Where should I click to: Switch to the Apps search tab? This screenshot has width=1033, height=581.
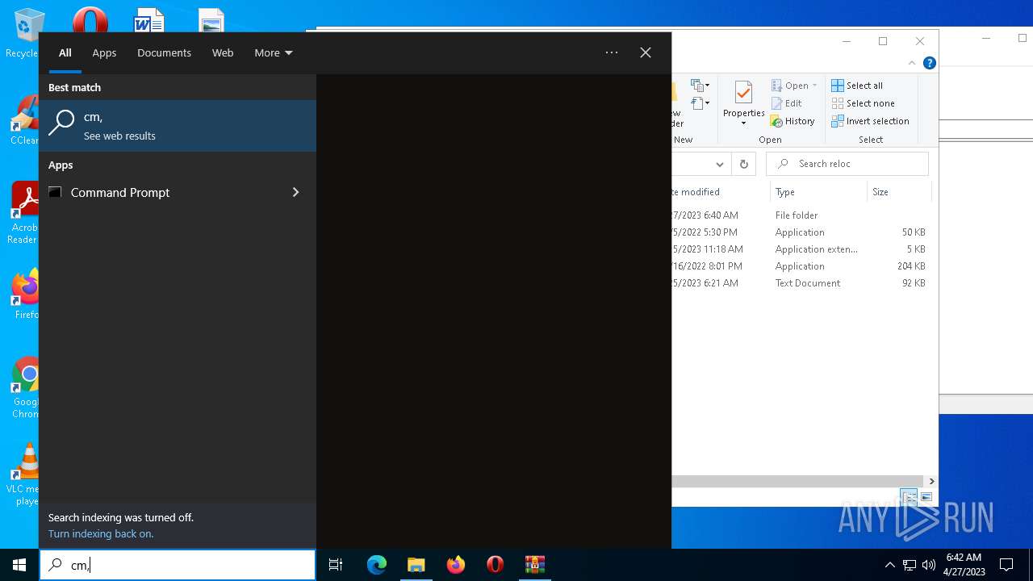point(104,52)
